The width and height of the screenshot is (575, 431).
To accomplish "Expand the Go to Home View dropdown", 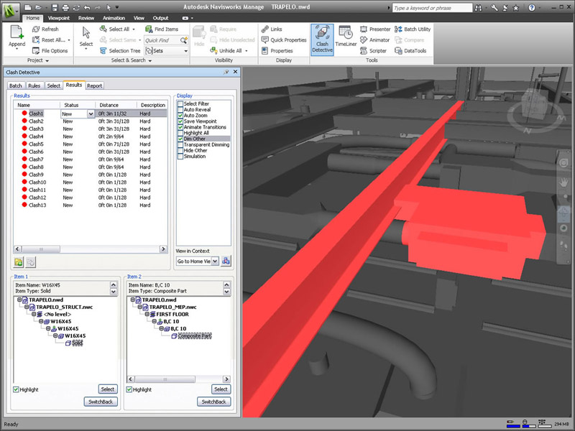I will [215, 261].
